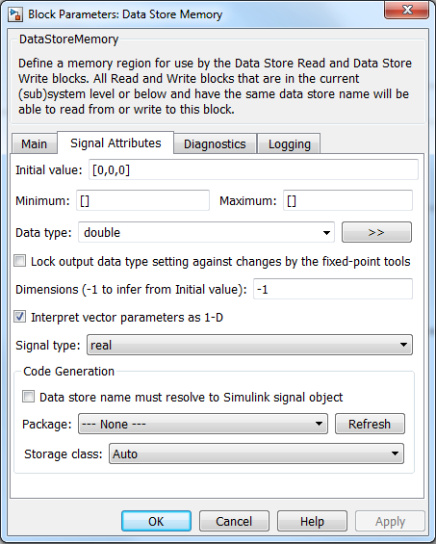This screenshot has height=544, width=436.
Task: Click the Dimensions input field
Action: [x=333, y=289]
